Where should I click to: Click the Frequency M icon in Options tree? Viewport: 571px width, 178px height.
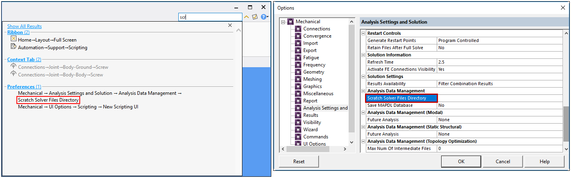click(298, 65)
